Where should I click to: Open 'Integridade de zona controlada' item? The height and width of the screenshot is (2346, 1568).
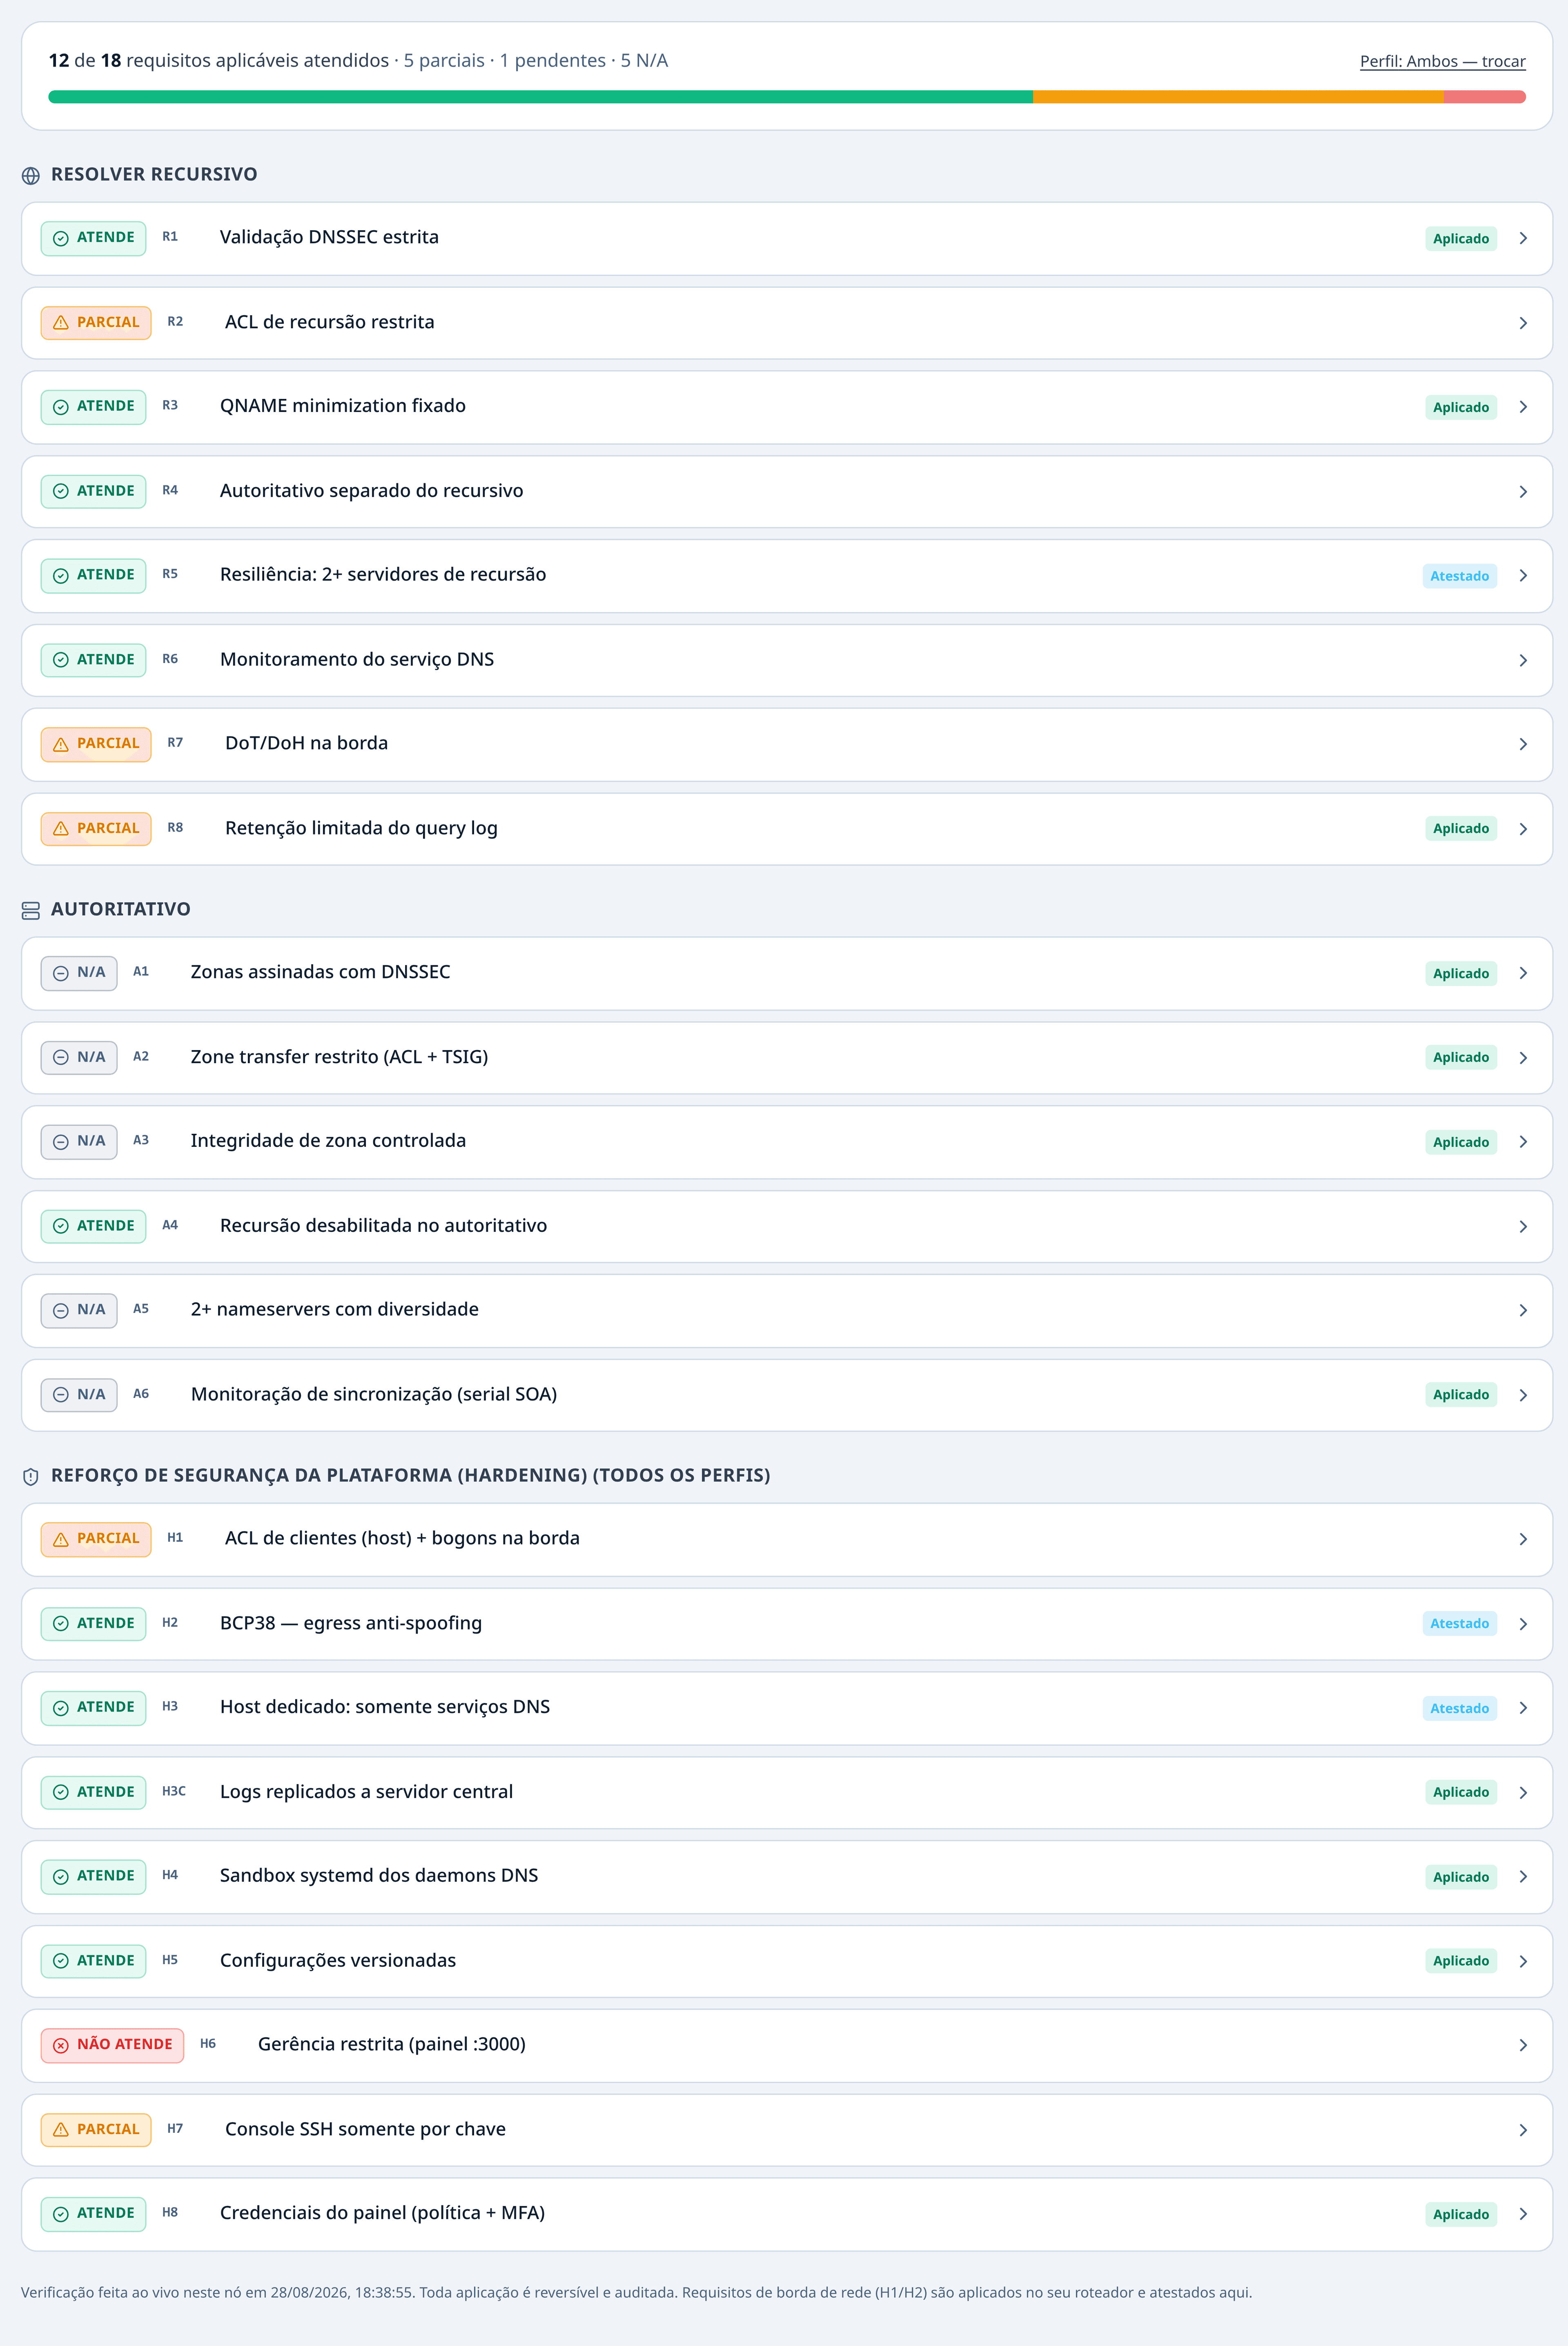pyautogui.click(x=787, y=1142)
